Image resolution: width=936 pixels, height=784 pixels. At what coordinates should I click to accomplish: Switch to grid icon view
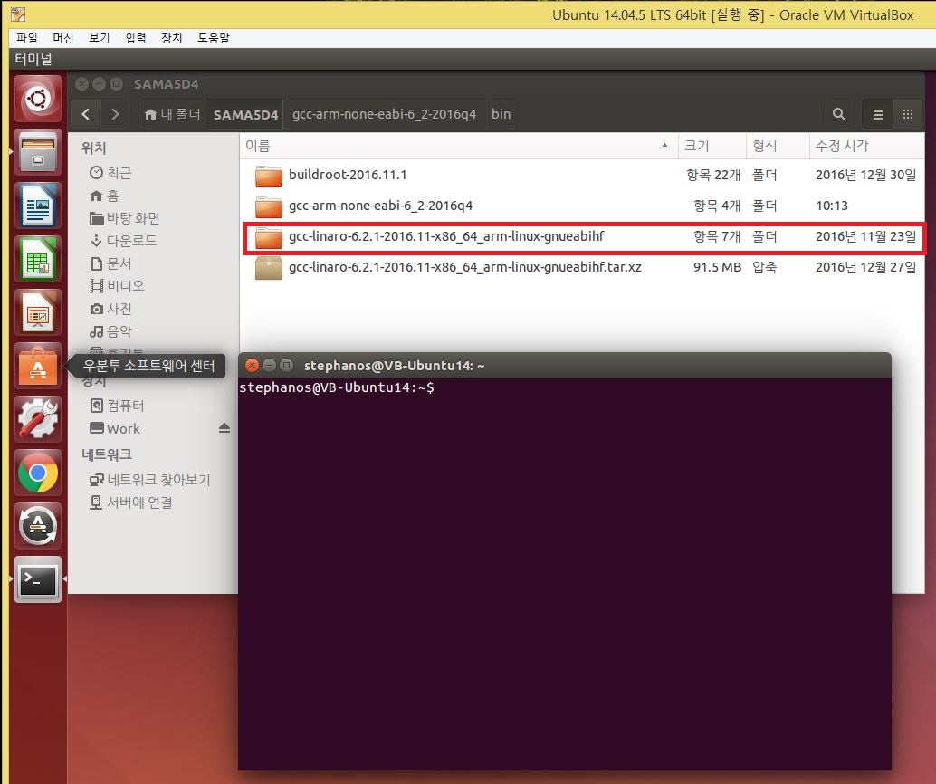tap(907, 114)
